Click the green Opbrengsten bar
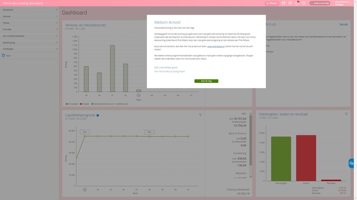The image size is (357, 200). point(281,159)
